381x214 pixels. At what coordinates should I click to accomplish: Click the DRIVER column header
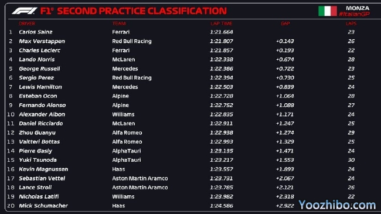[27, 23]
